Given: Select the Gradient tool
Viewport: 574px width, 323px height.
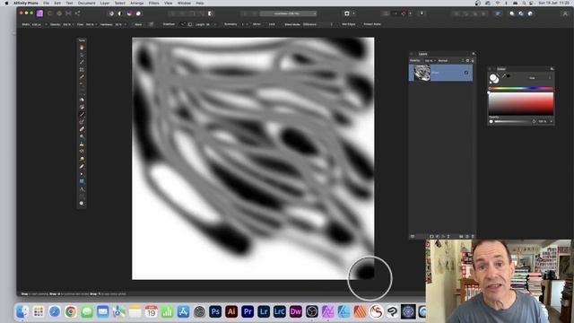Looking at the screenshot, I should [82, 107].
